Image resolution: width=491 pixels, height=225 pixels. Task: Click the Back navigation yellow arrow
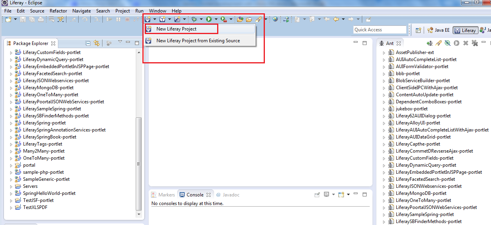click(x=336, y=19)
